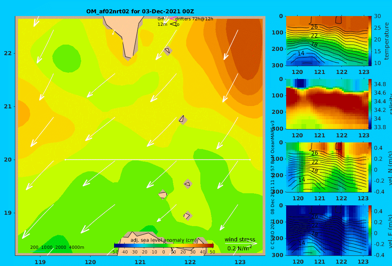This screenshot has height=266, width=392.
Task: Click the '0.2 N/m²' wind stress value
Action: (240, 248)
